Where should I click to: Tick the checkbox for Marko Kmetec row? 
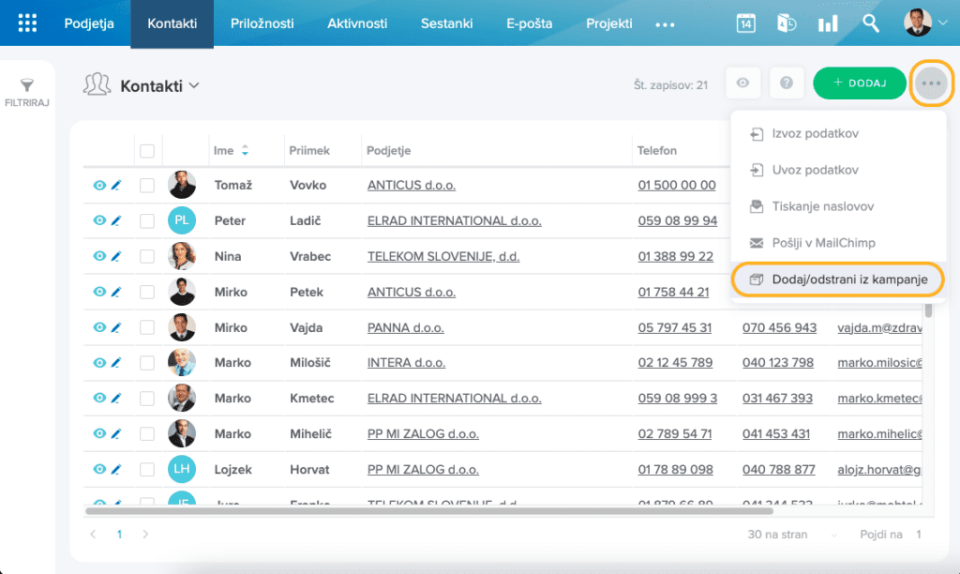tap(147, 399)
